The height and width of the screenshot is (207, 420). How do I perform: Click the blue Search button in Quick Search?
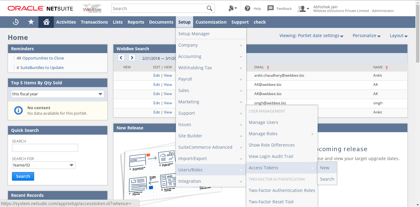click(x=23, y=176)
